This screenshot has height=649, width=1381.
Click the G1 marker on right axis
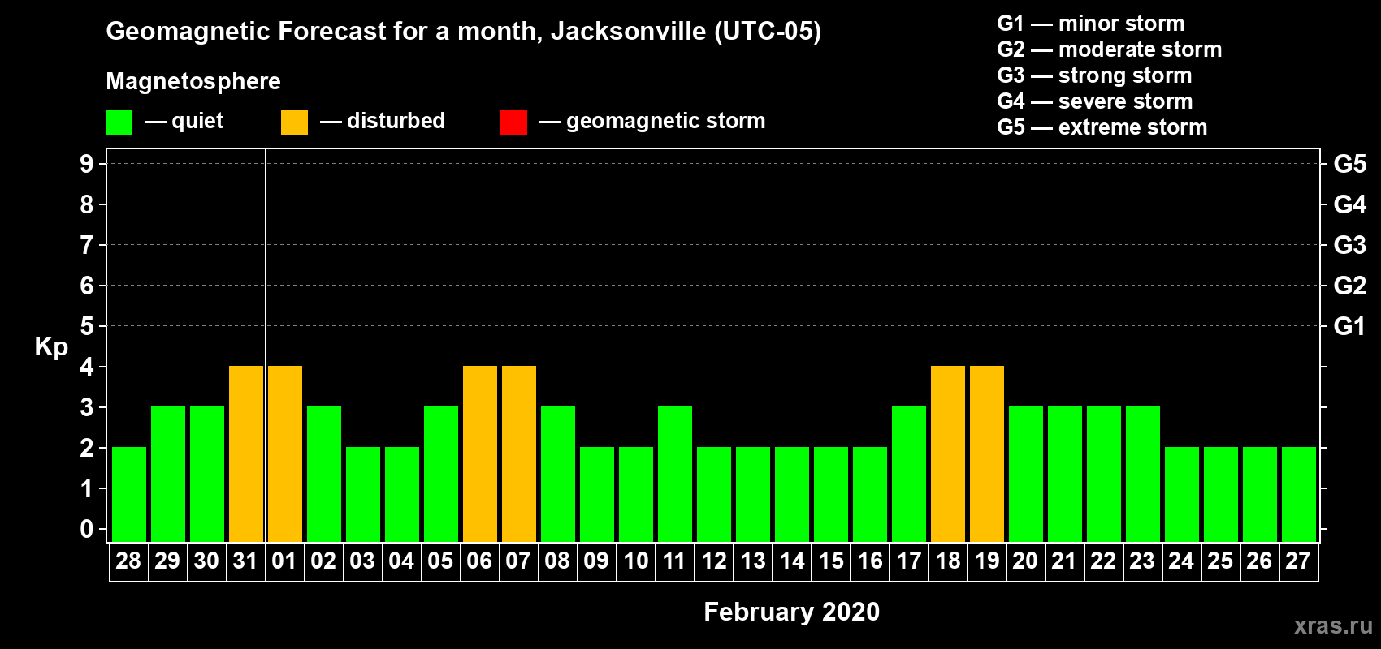(1350, 326)
